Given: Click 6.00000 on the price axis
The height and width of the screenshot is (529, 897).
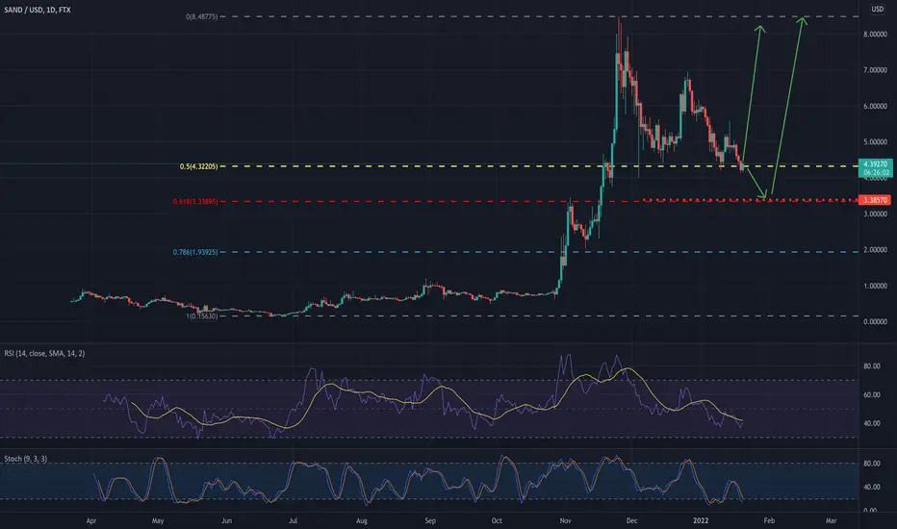Looking at the screenshot, I should pos(875,107).
